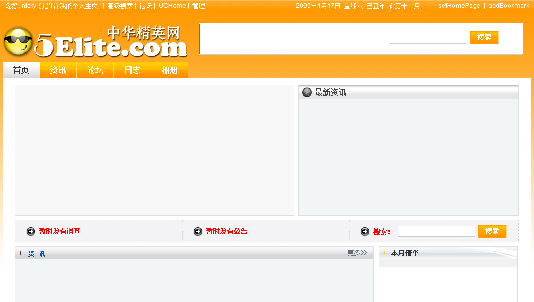534x302 pixels.
Task: Open the 管理 link
Action: click(x=198, y=6)
